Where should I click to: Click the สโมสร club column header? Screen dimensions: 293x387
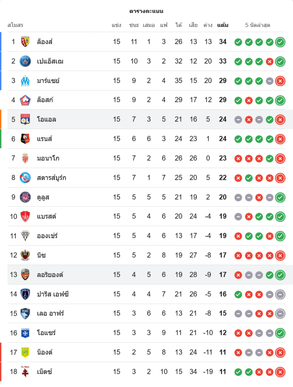[x=15, y=25]
